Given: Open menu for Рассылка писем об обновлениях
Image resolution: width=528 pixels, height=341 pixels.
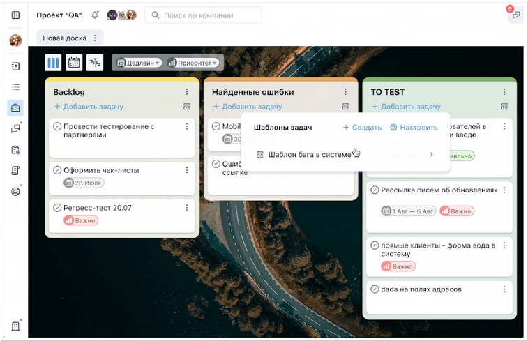Looking at the screenshot, I should coord(504,190).
